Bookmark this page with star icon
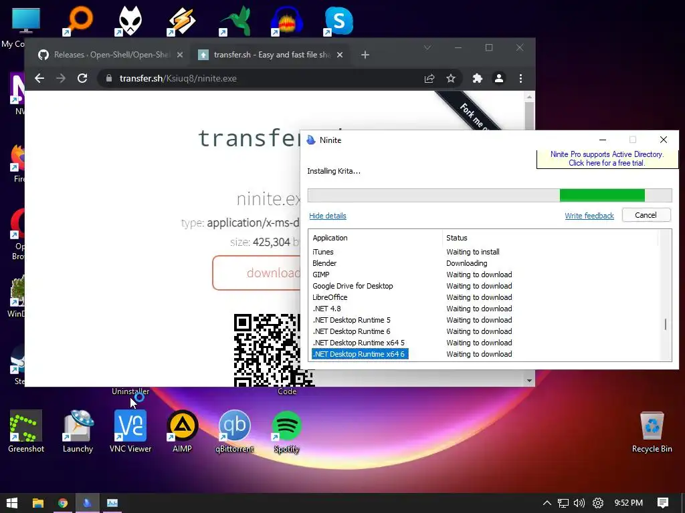Viewport: 685px width, 513px height. tap(451, 78)
